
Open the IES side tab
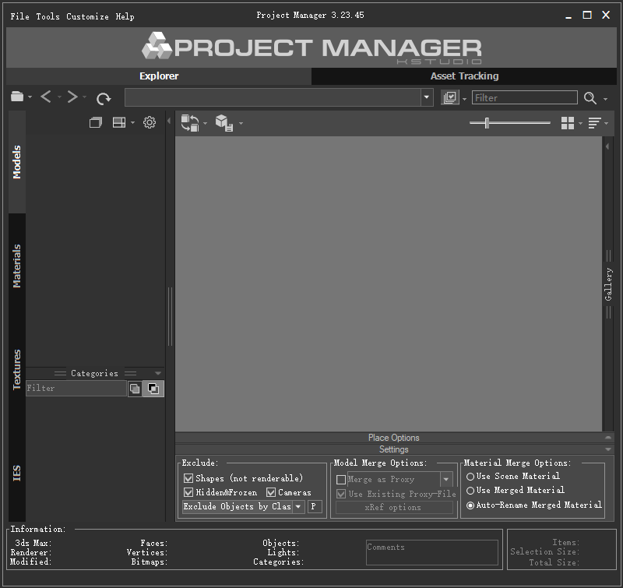pyautogui.click(x=16, y=473)
